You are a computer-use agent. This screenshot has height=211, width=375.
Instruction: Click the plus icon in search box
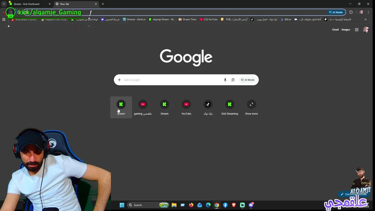tap(119, 80)
